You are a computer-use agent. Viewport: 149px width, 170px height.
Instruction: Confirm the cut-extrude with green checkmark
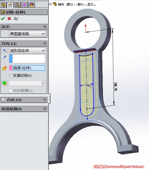point(3,19)
